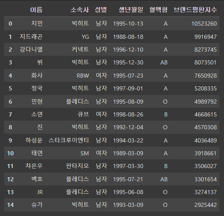This screenshot has width=224, height=216.
Task: Click the agency cell 큐브
Action: pos(83,114)
